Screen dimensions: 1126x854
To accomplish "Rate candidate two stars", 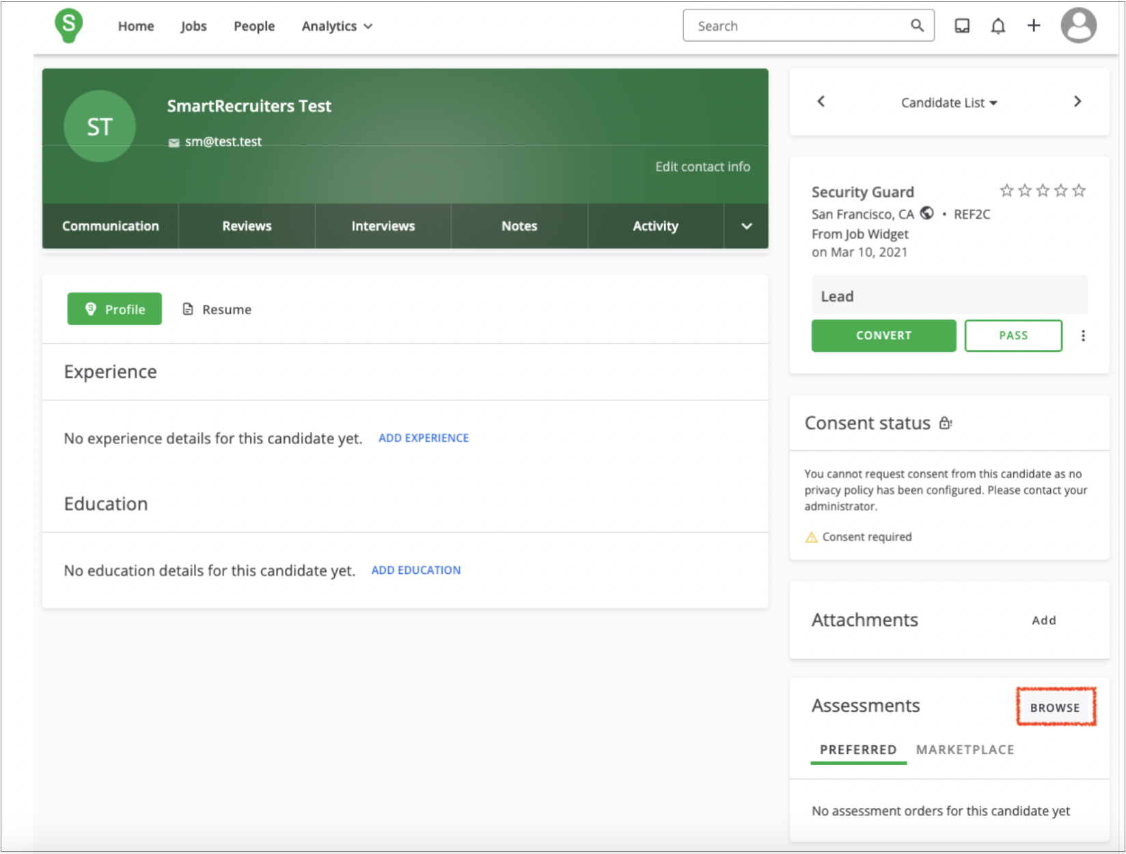I will pos(1025,191).
